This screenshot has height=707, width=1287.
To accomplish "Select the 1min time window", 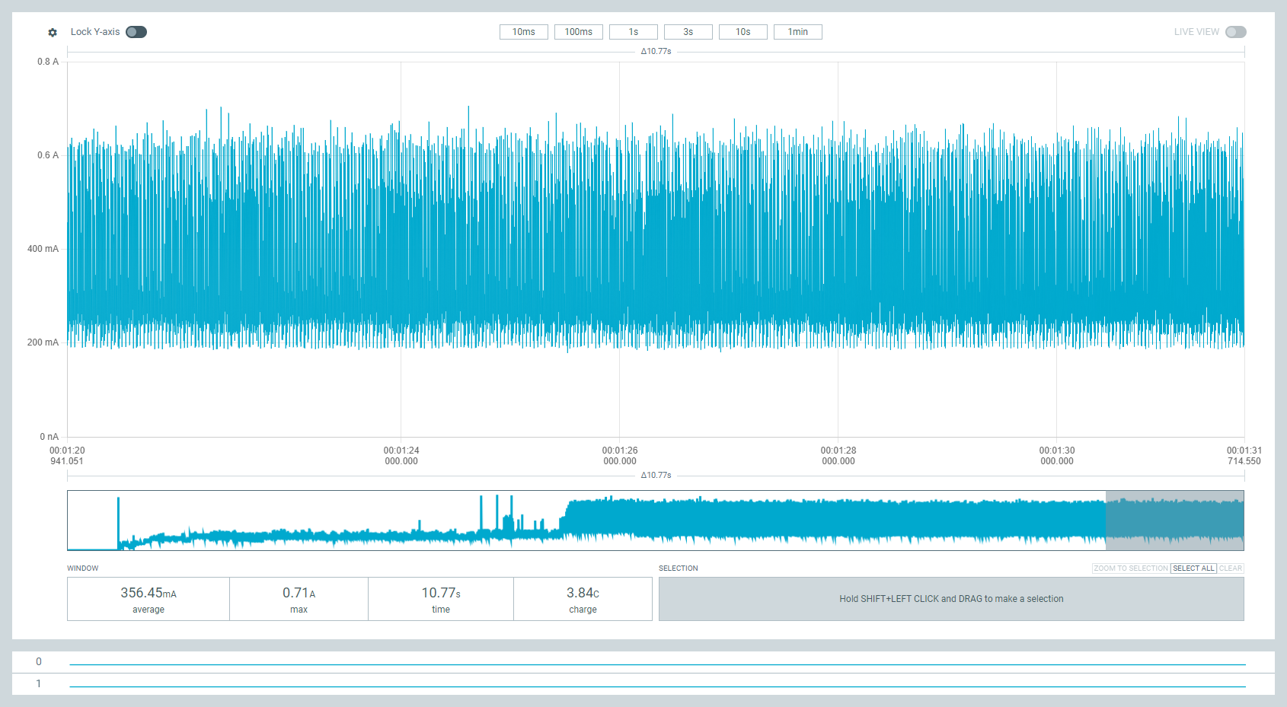I will coord(797,32).
